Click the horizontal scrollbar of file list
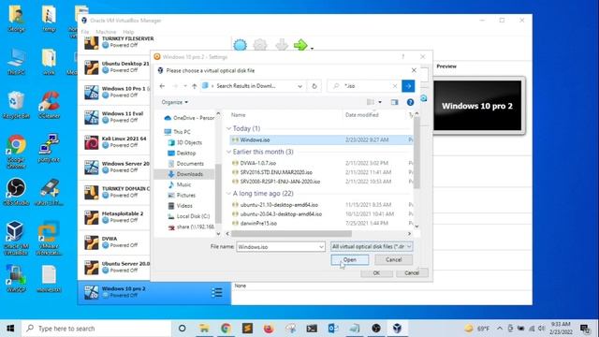Image resolution: width=599 pixels, height=337 pixels. 291,233
